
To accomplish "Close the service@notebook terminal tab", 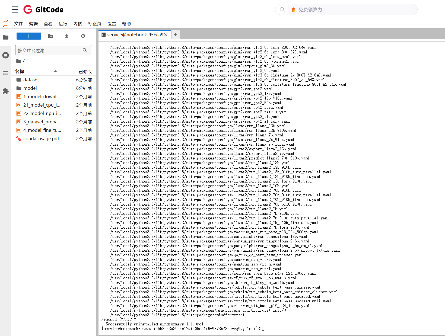I will pos(166,35).
